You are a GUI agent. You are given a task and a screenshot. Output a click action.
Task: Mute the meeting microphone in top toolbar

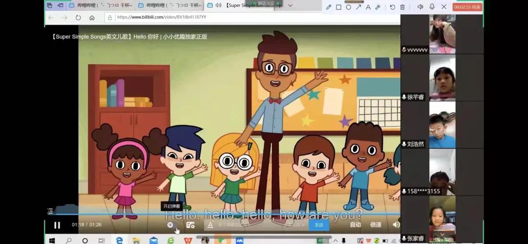pyautogui.click(x=432, y=7)
